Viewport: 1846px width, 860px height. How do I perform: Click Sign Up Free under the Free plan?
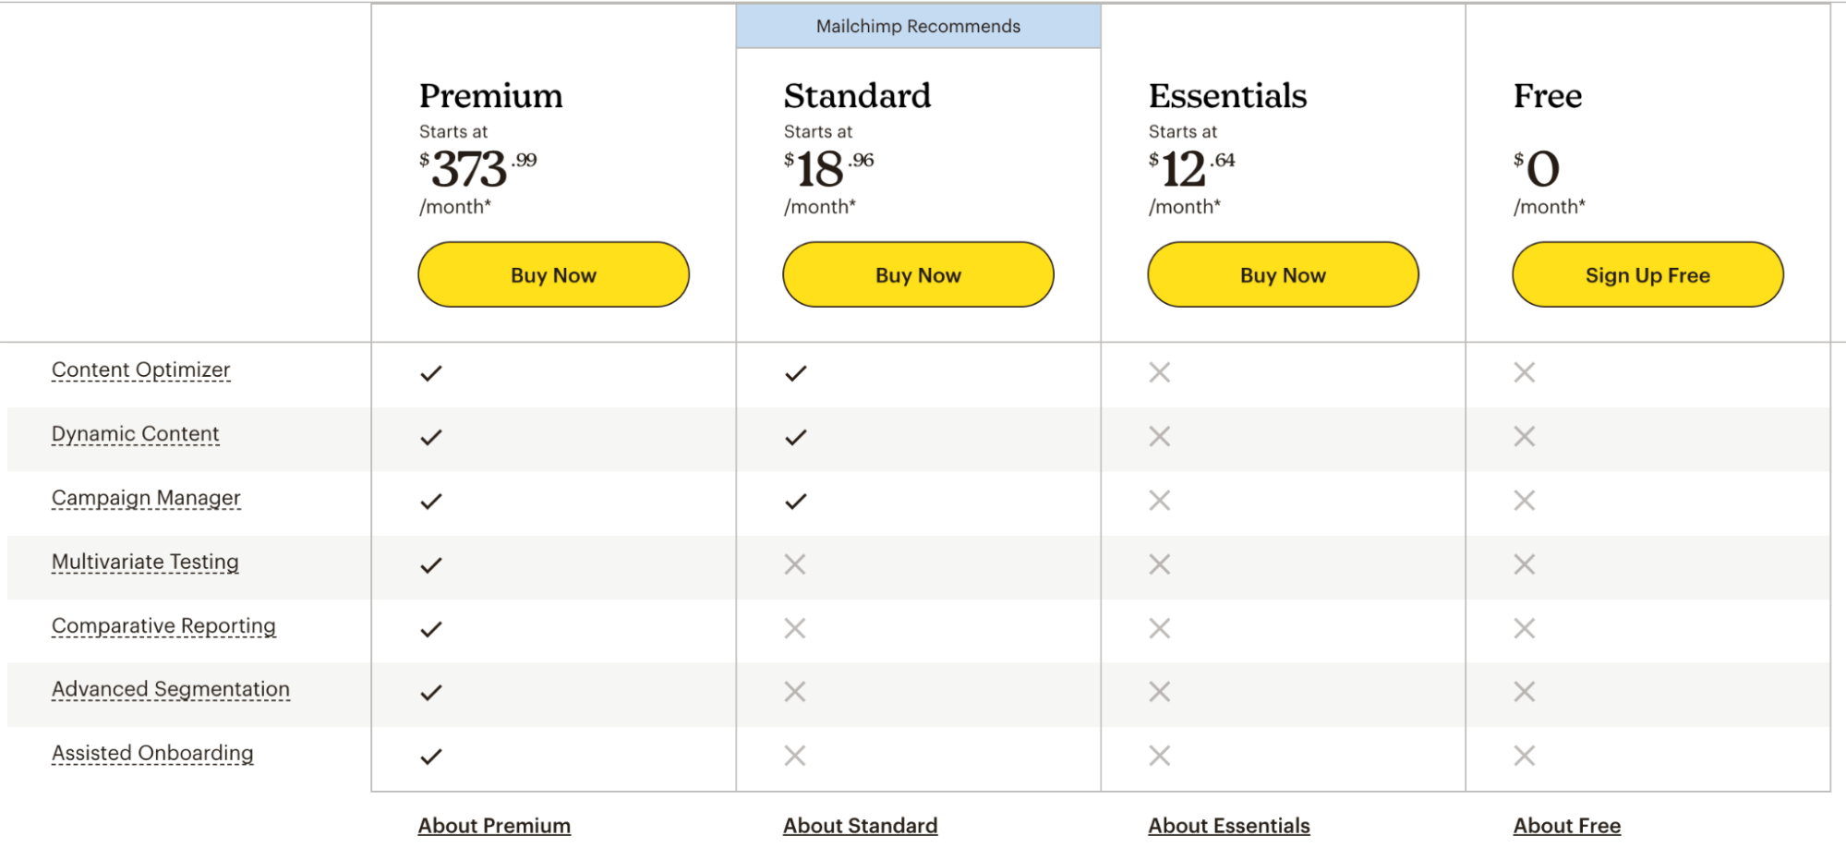pyautogui.click(x=1647, y=274)
